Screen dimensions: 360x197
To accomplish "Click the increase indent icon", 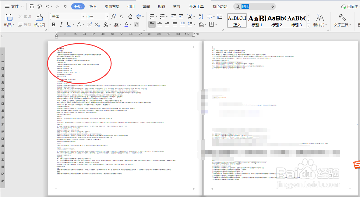I will (x=181, y=16).
